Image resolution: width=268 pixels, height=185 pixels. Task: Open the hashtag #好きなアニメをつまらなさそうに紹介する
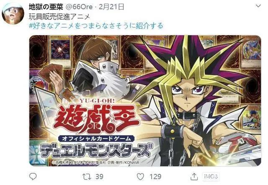click(96, 26)
